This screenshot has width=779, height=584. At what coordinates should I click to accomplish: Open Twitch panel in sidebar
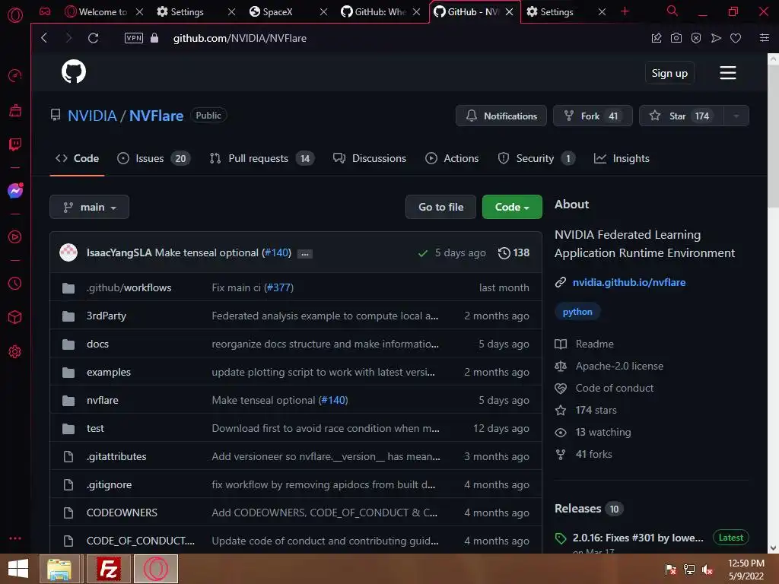[15, 144]
